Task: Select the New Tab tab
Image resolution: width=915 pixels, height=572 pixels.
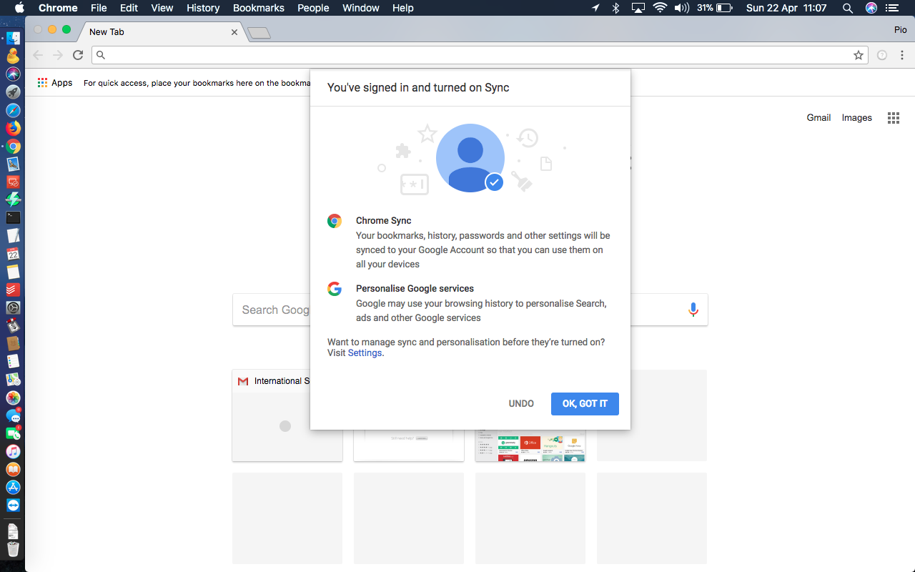Action: click(x=157, y=32)
